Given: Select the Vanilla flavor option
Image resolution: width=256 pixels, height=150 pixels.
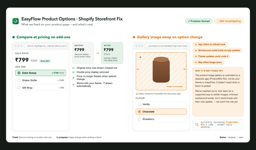Looking at the screenshot, I should (x=161, y=104).
